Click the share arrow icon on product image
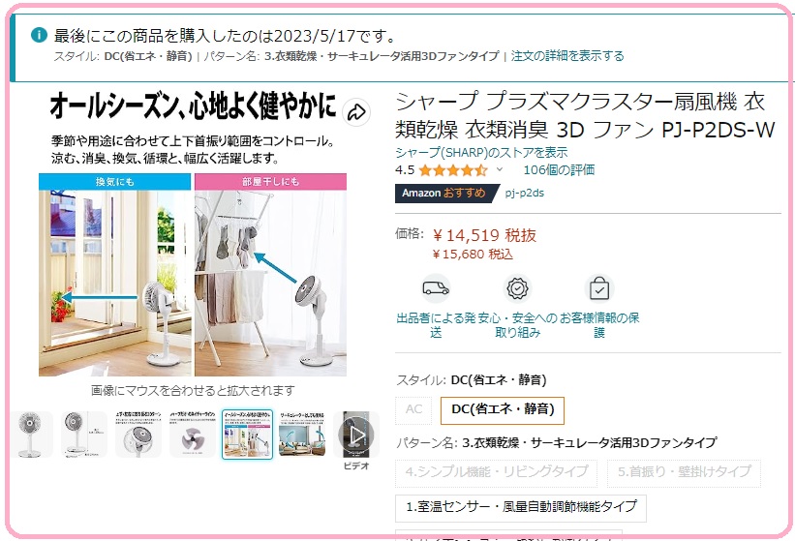This screenshot has height=541, width=795. pos(356,112)
